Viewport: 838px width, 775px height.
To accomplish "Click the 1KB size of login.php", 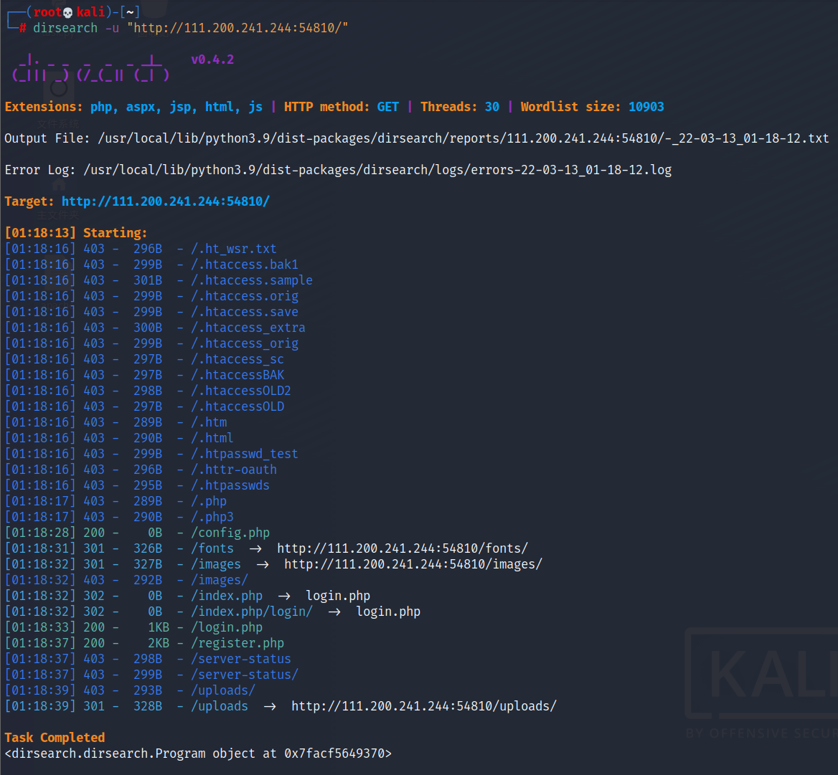I will (158, 627).
